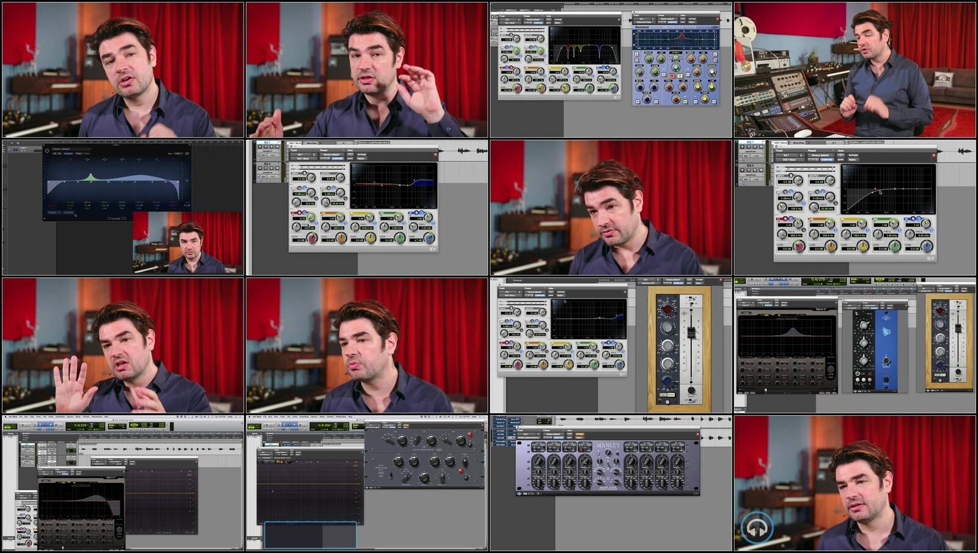This screenshot has height=553, width=978.
Task: Click red gain knob in the blue-shelf EQ frame
Action: pyautogui.click(x=312, y=238)
